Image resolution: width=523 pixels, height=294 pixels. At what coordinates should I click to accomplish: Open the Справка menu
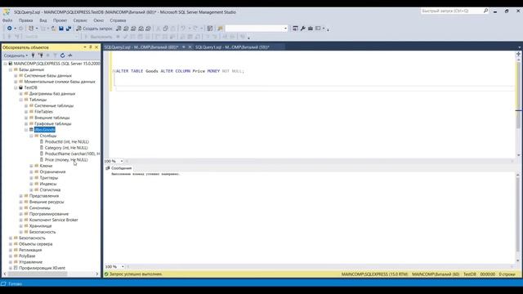tap(118, 20)
